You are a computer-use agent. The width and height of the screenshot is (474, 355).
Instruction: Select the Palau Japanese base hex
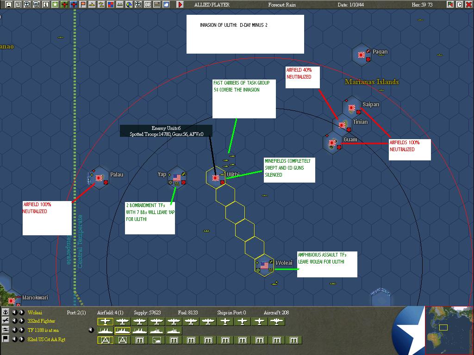(x=99, y=178)
